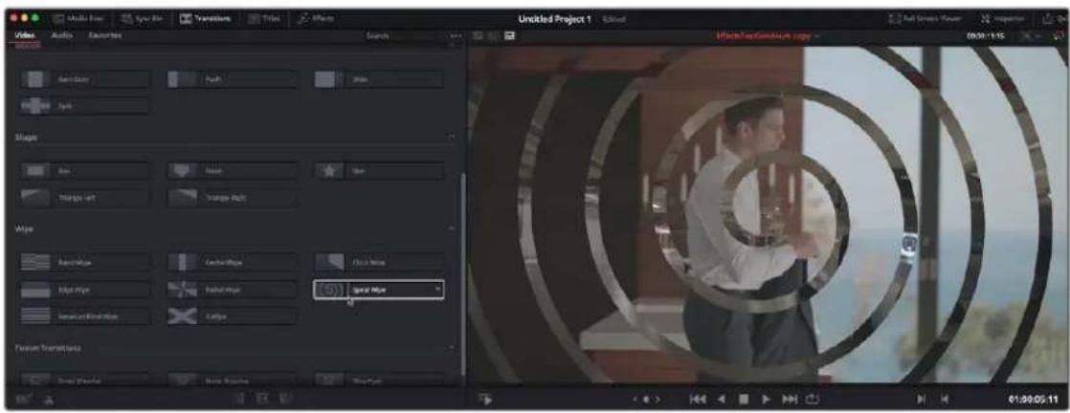Click the 01:00:05:11 timecode display

[1032, 399]
